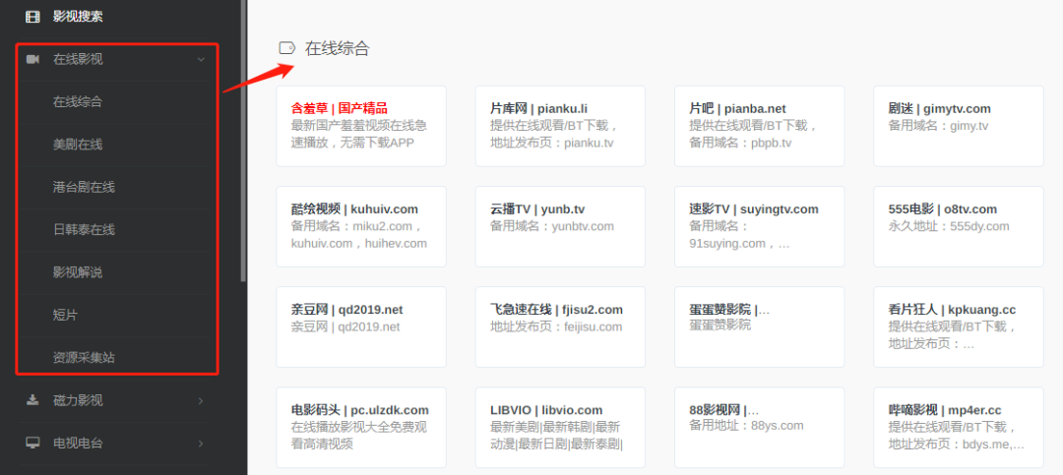
Task: Click the video camera icon beside 在线影视
Action: coord(32,60)
